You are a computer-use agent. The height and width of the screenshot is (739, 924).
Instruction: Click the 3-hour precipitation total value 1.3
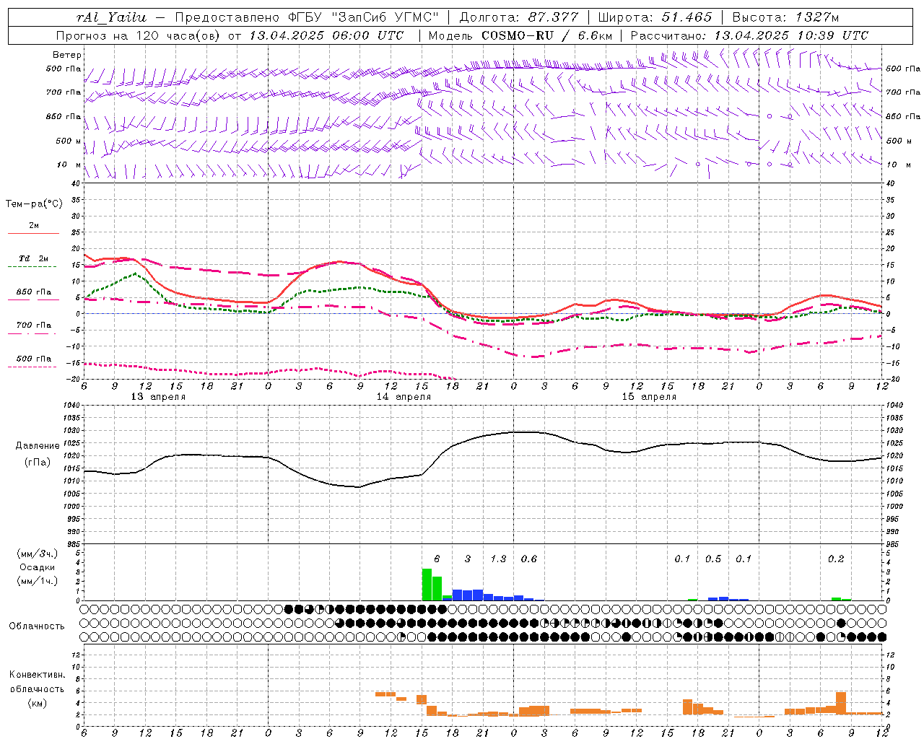tap(498, 559)
